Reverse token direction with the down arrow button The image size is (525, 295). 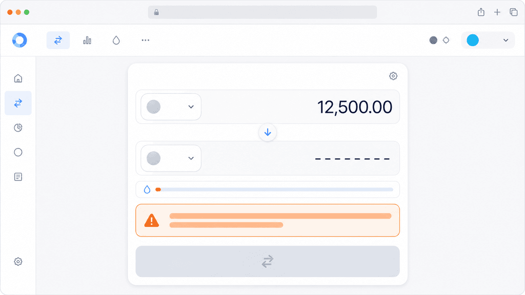tap(268, 133)
